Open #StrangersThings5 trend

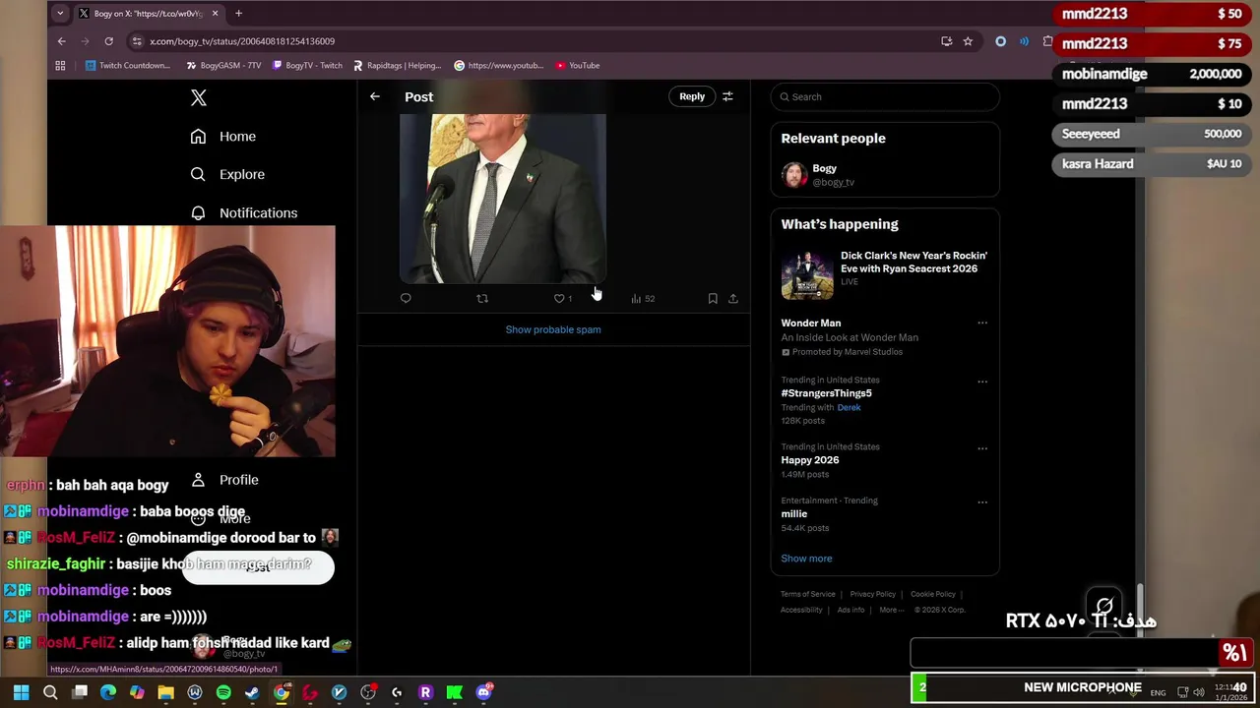[826, 393]
